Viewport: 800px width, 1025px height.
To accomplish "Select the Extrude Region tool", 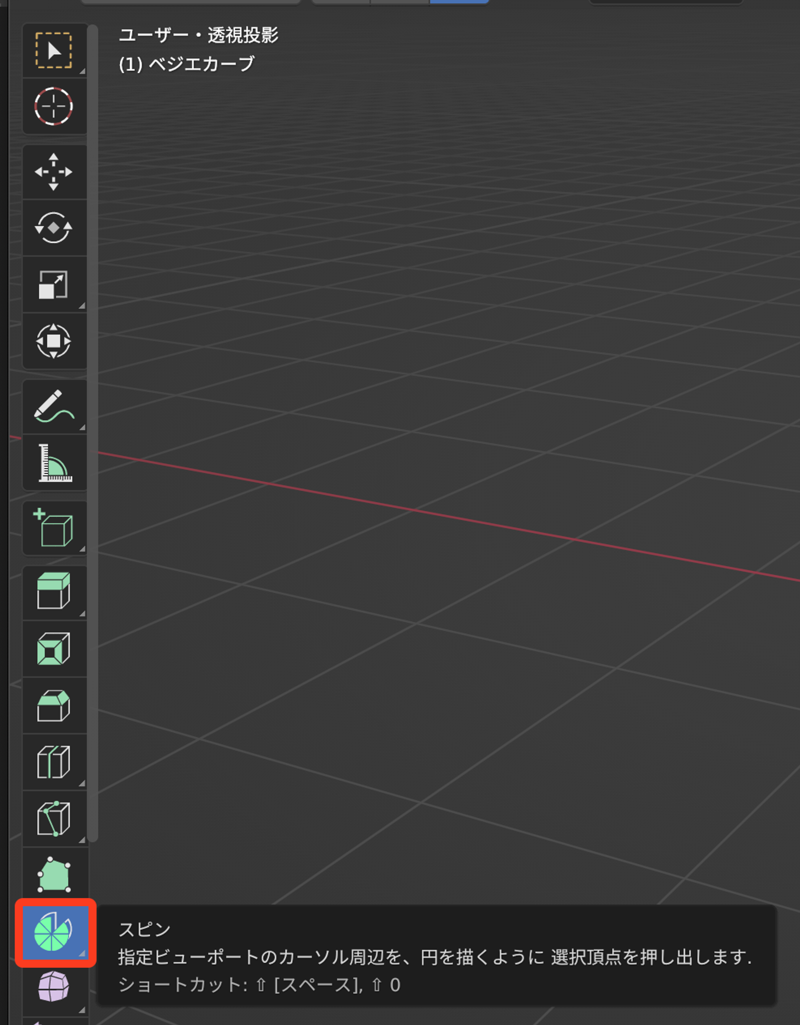I will [x=55, y=592].
